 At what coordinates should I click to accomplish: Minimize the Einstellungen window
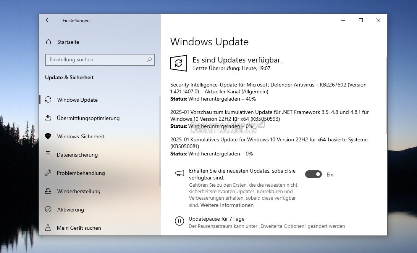[x=343, y=20]
